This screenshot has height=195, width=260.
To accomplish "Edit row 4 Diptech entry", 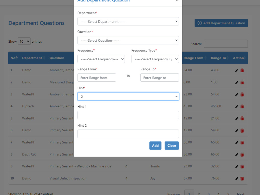I will coord(237,106).
